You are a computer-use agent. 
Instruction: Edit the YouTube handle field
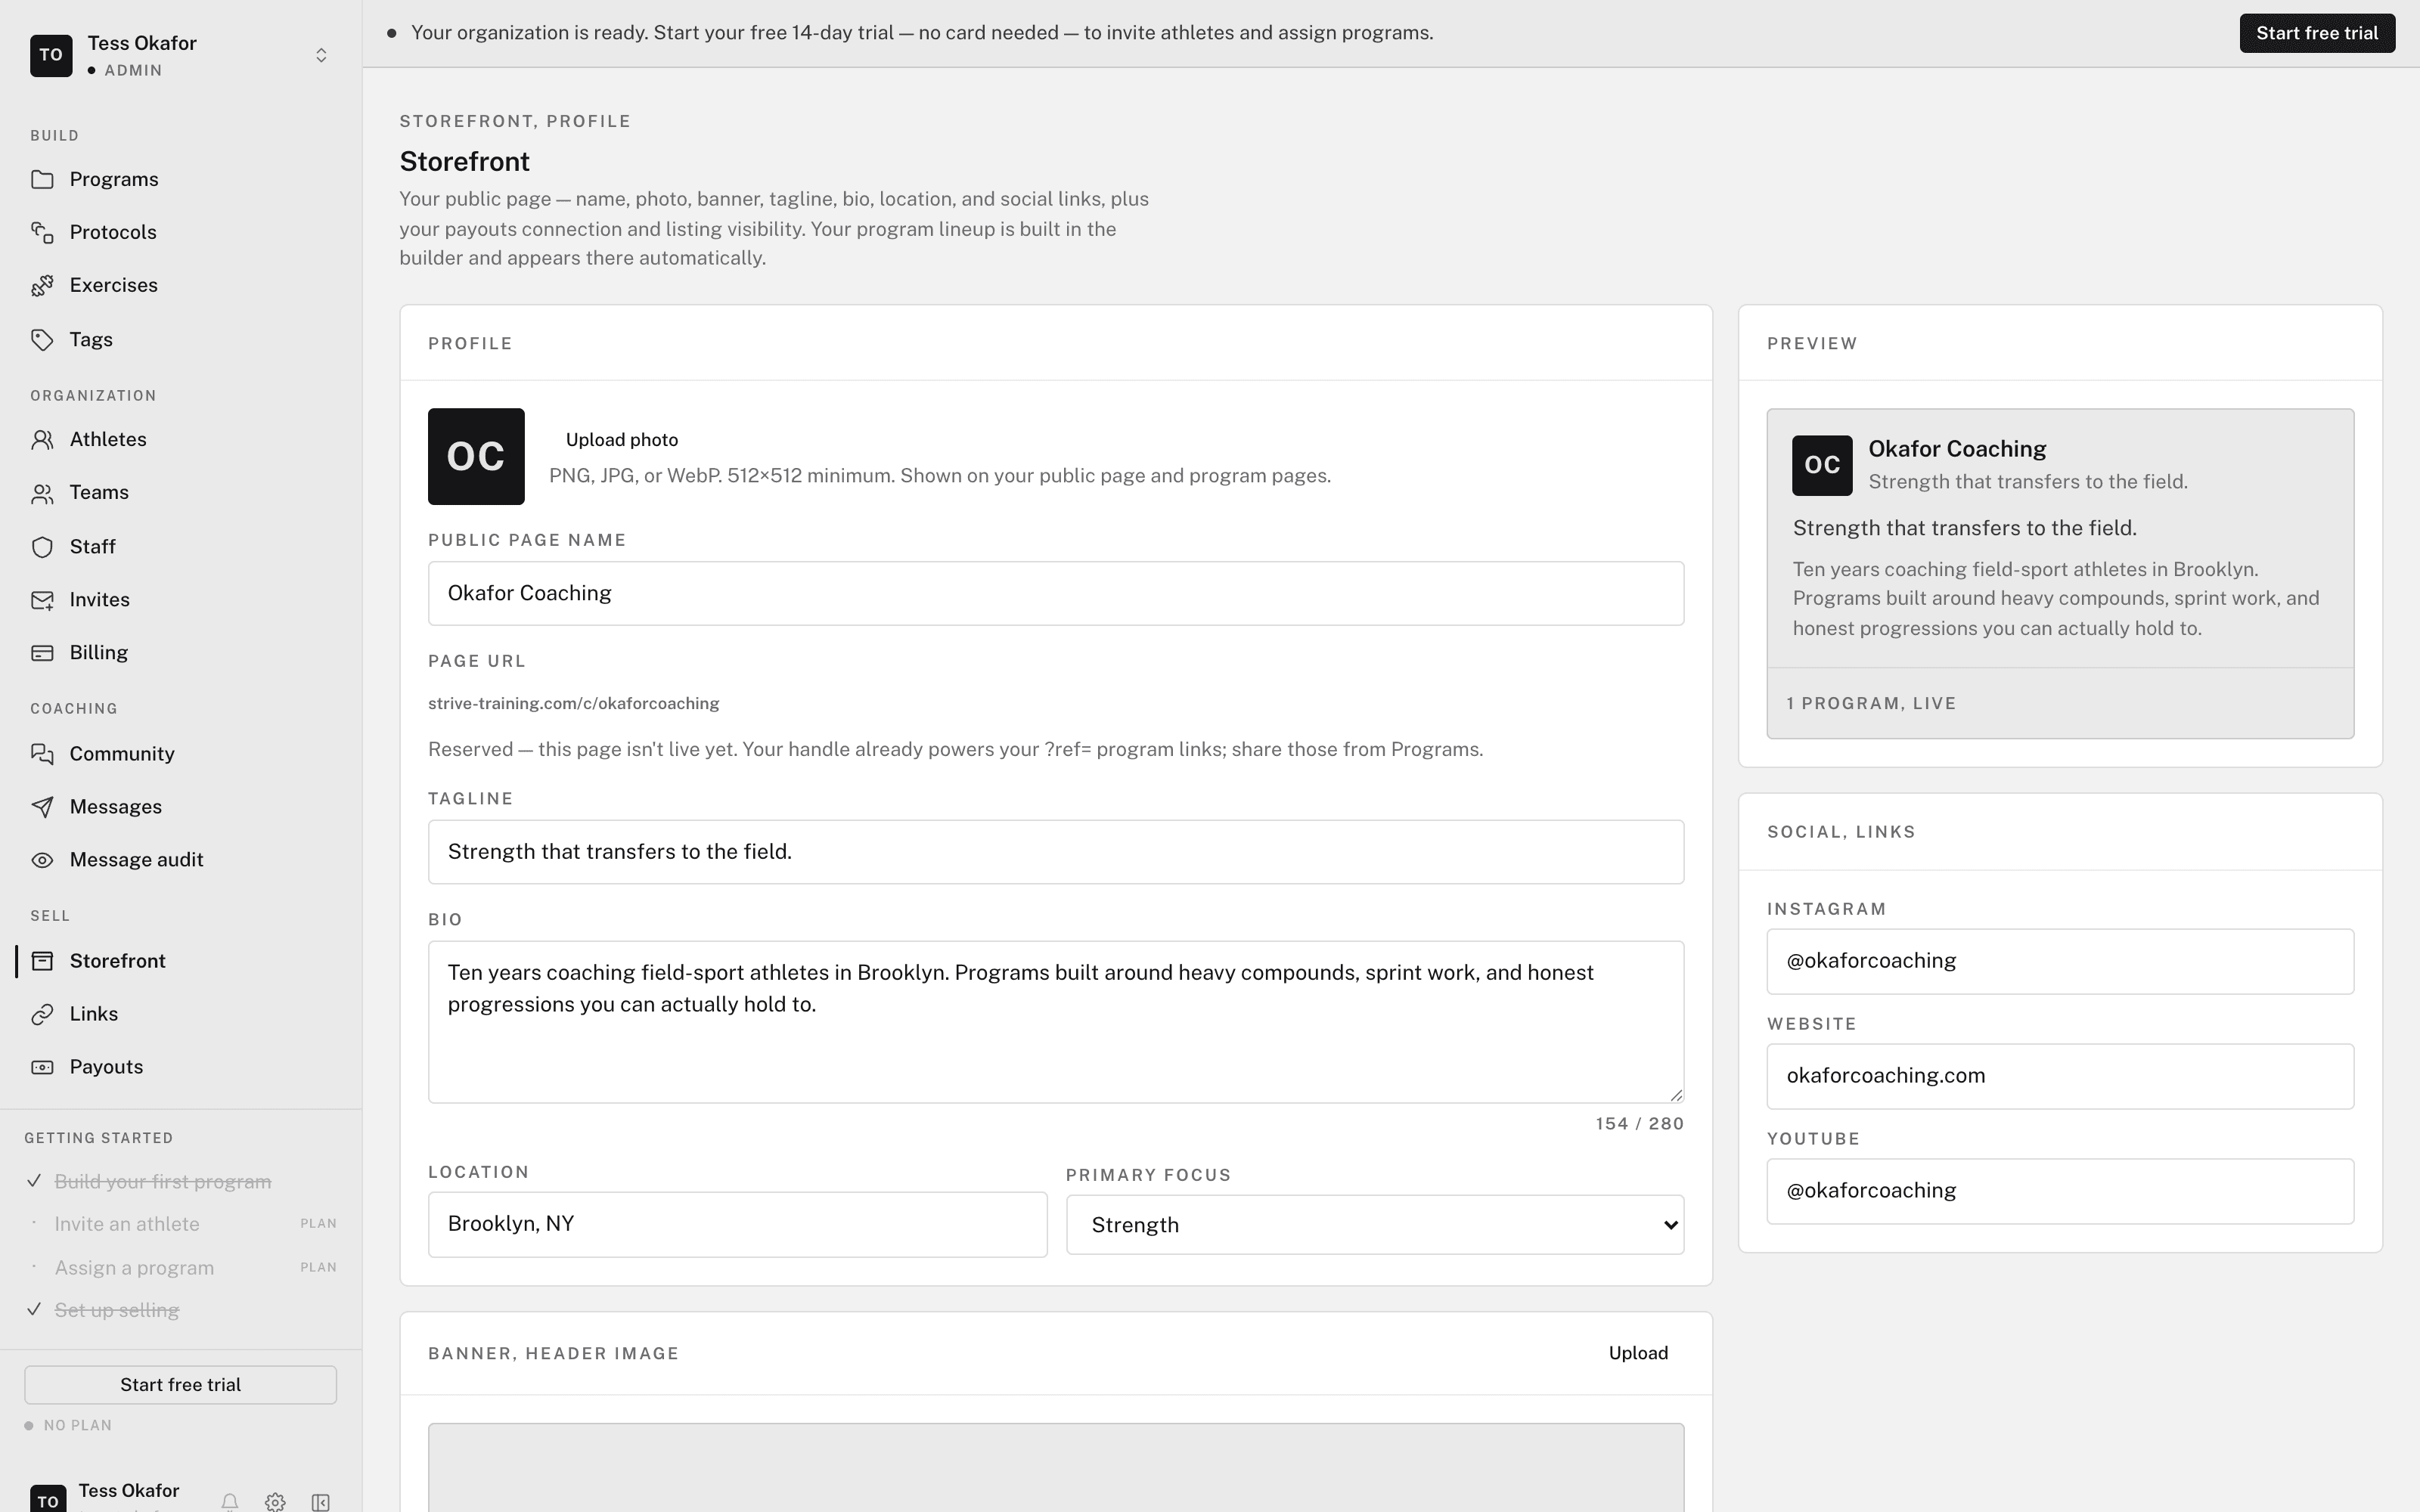click(x=2060, y=1191)
